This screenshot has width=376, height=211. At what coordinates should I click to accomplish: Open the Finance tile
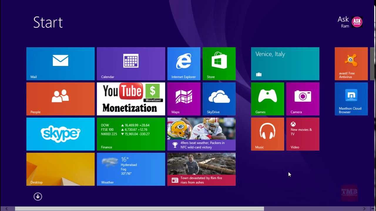(131, 134)
